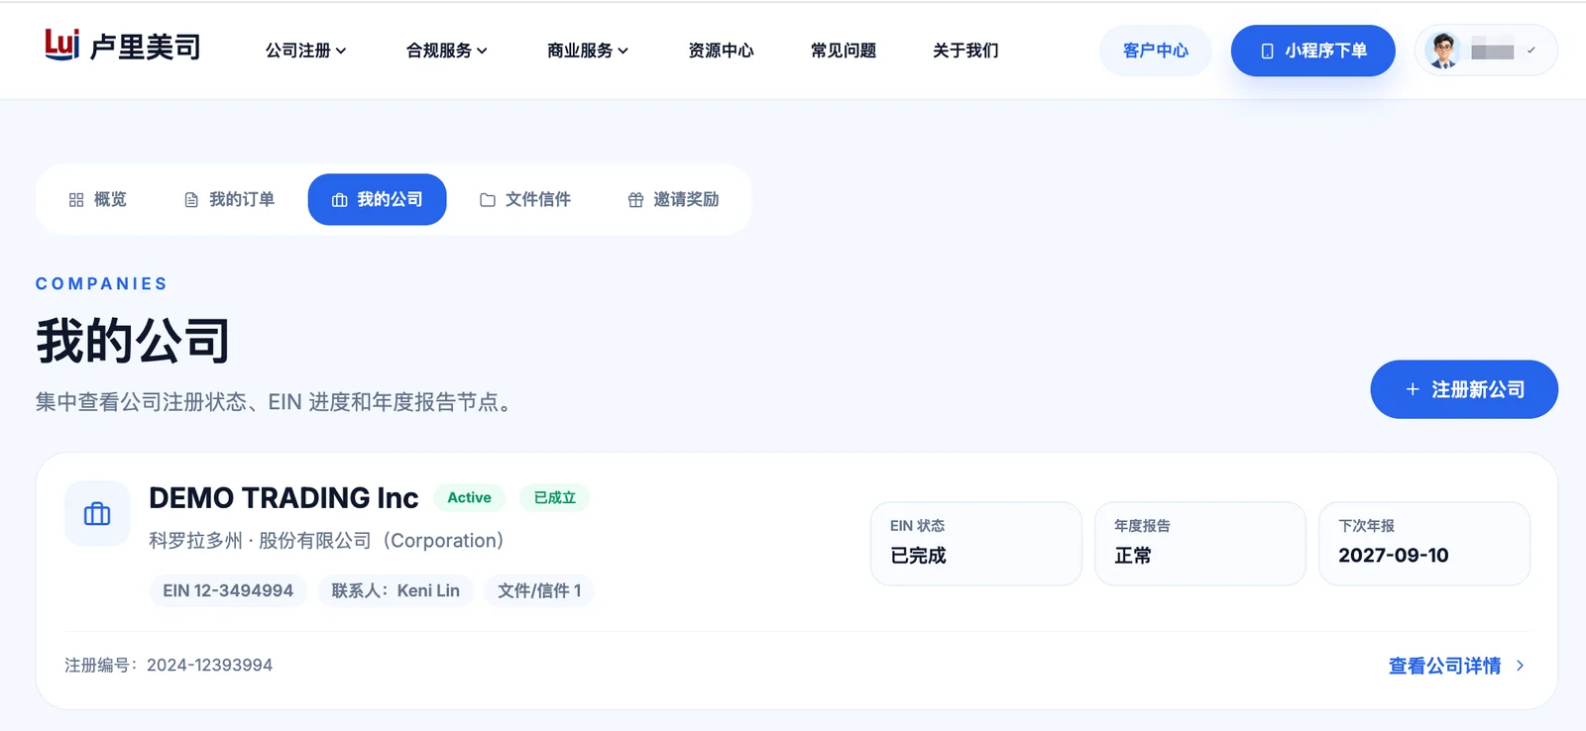Expand the 商业服务 dropdown menu
Image resolution: width=1586 pixels, height=731 pixels.
click(587, 51)
